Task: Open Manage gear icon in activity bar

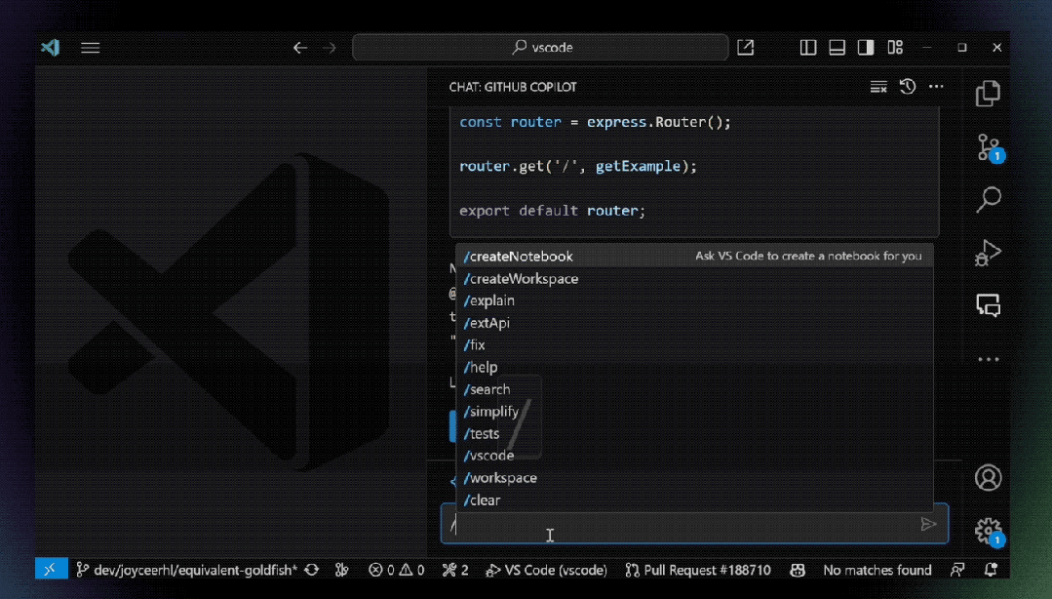Action: (x=989, y=531)
